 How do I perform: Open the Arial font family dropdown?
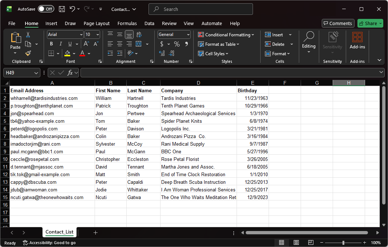coord(80,35)
